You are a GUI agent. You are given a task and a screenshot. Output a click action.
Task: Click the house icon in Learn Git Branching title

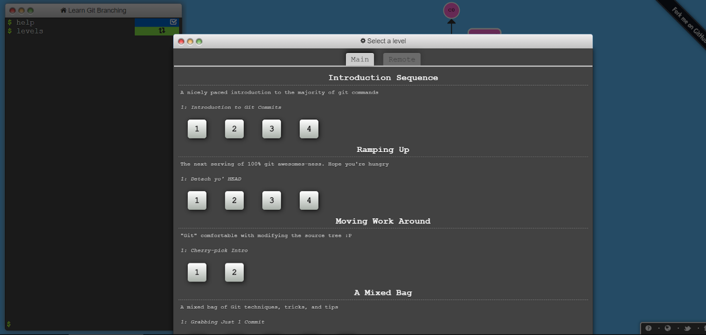(63, 11)
